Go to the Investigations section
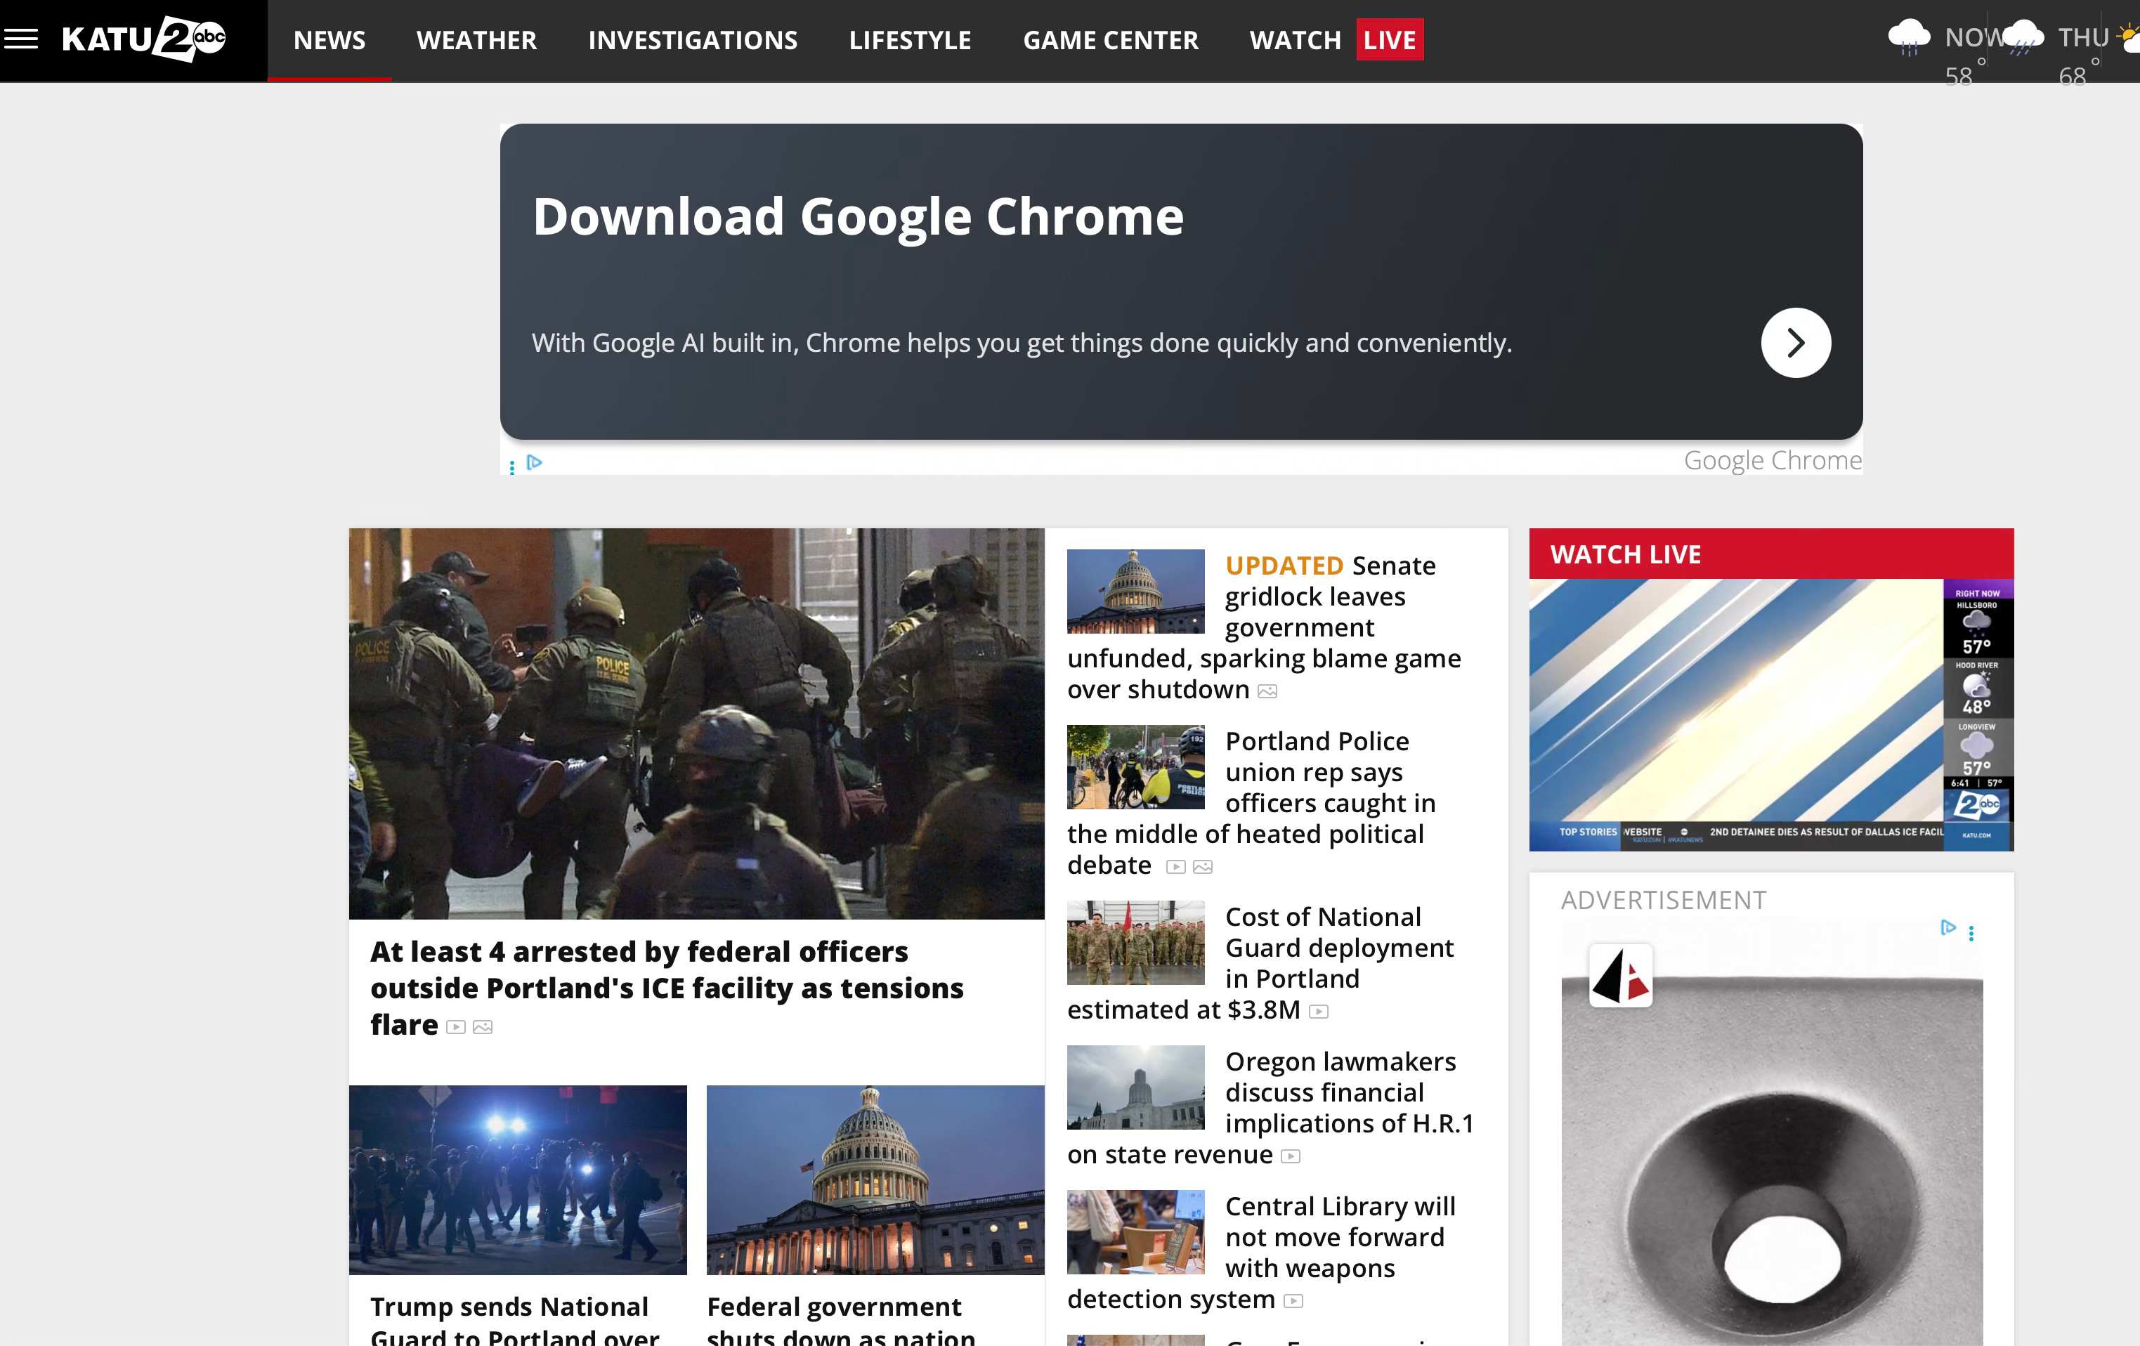Screen dimensions: 2140x1346 [x=692, y=41]
